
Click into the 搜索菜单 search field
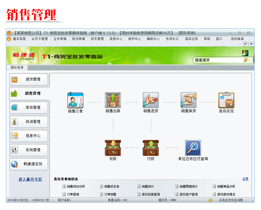[x=218, y=60]
